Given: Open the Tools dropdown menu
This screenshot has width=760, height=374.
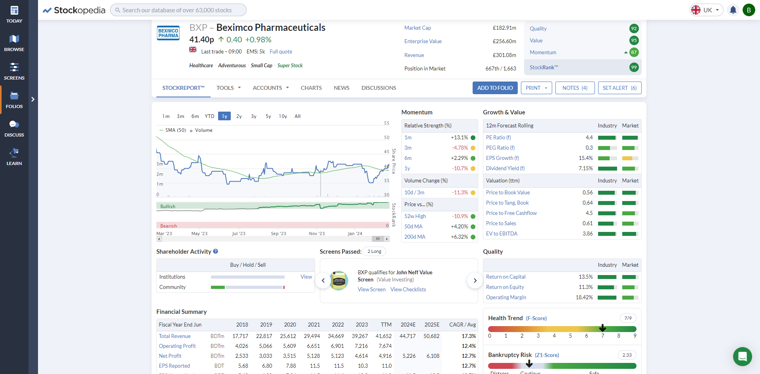Looking at the screenshot, I should (x=228, y=88).
